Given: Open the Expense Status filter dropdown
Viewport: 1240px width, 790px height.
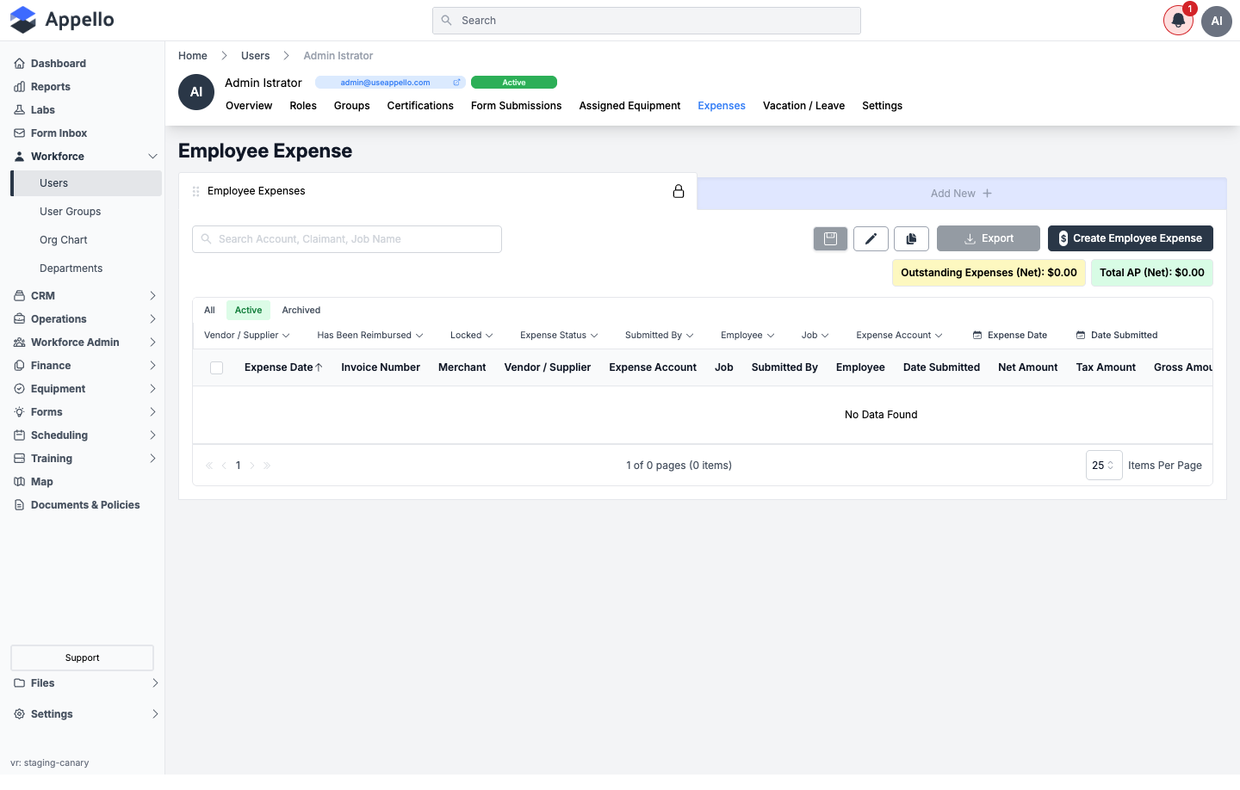Looking at the screenshot, I should click(559, 336).
